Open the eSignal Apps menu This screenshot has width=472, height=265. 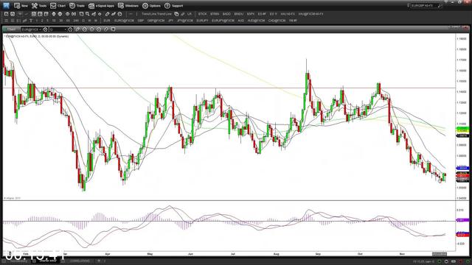(x=102, y=6)
